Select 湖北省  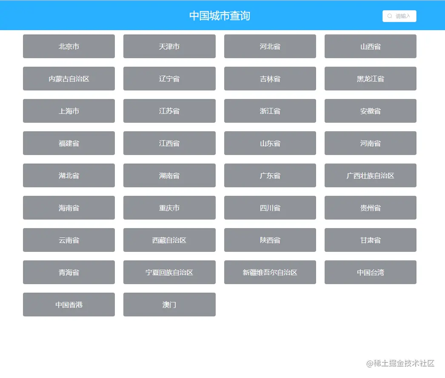click(x=69, y=176)
